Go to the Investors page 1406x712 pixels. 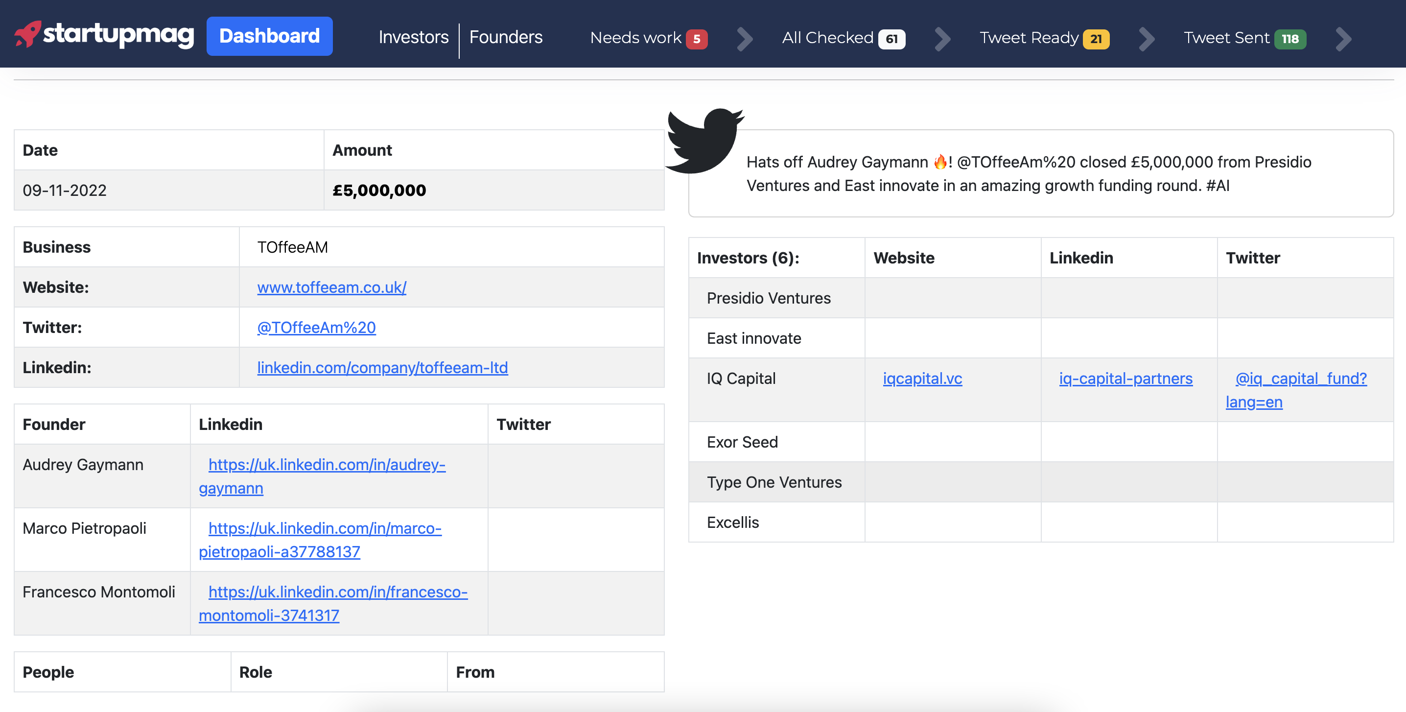pos(413,37)
